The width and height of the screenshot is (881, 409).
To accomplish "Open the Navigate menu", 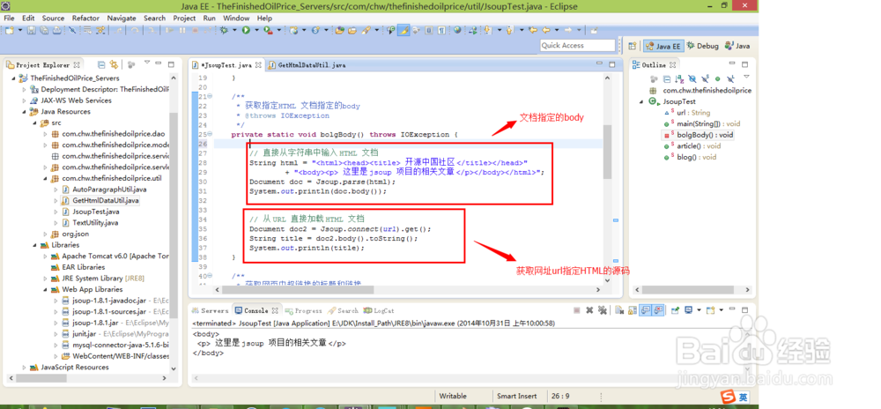I will click(x=122, y=18).
